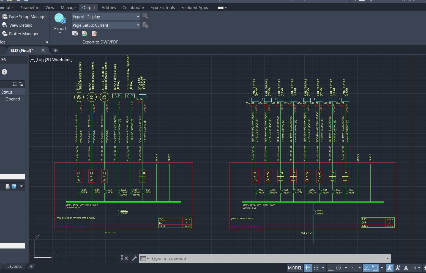This screenshot has width=426, height=273.
Task: Switch palette to list view icon
Action: pyautogui.click(x=15, y=84)
